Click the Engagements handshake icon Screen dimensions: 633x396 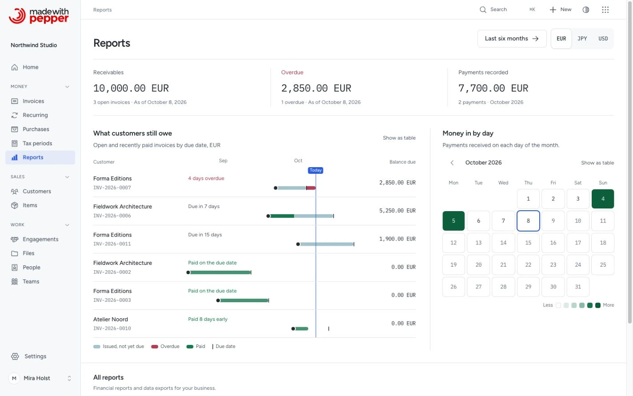[15, 240]
